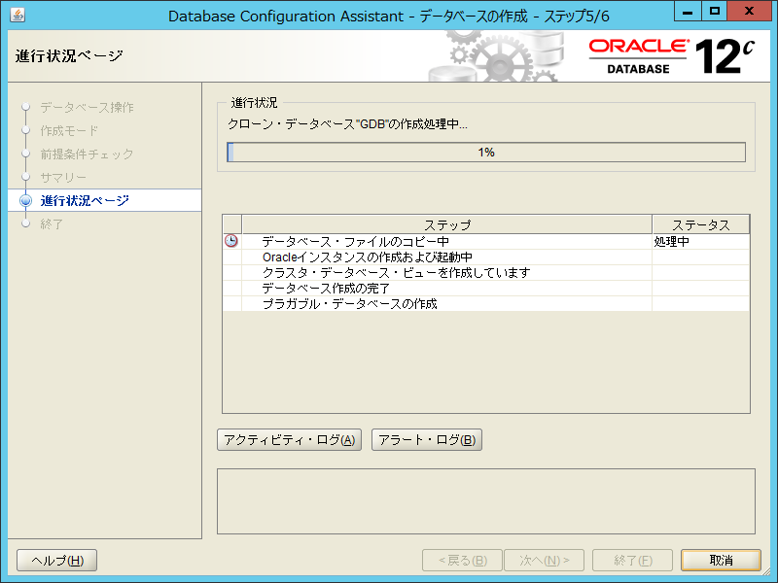The width and height of the screenshot is (778, 583).
Task: Select row クラスタ・データベース・ビューを作成しています
Action: [485, 273]
